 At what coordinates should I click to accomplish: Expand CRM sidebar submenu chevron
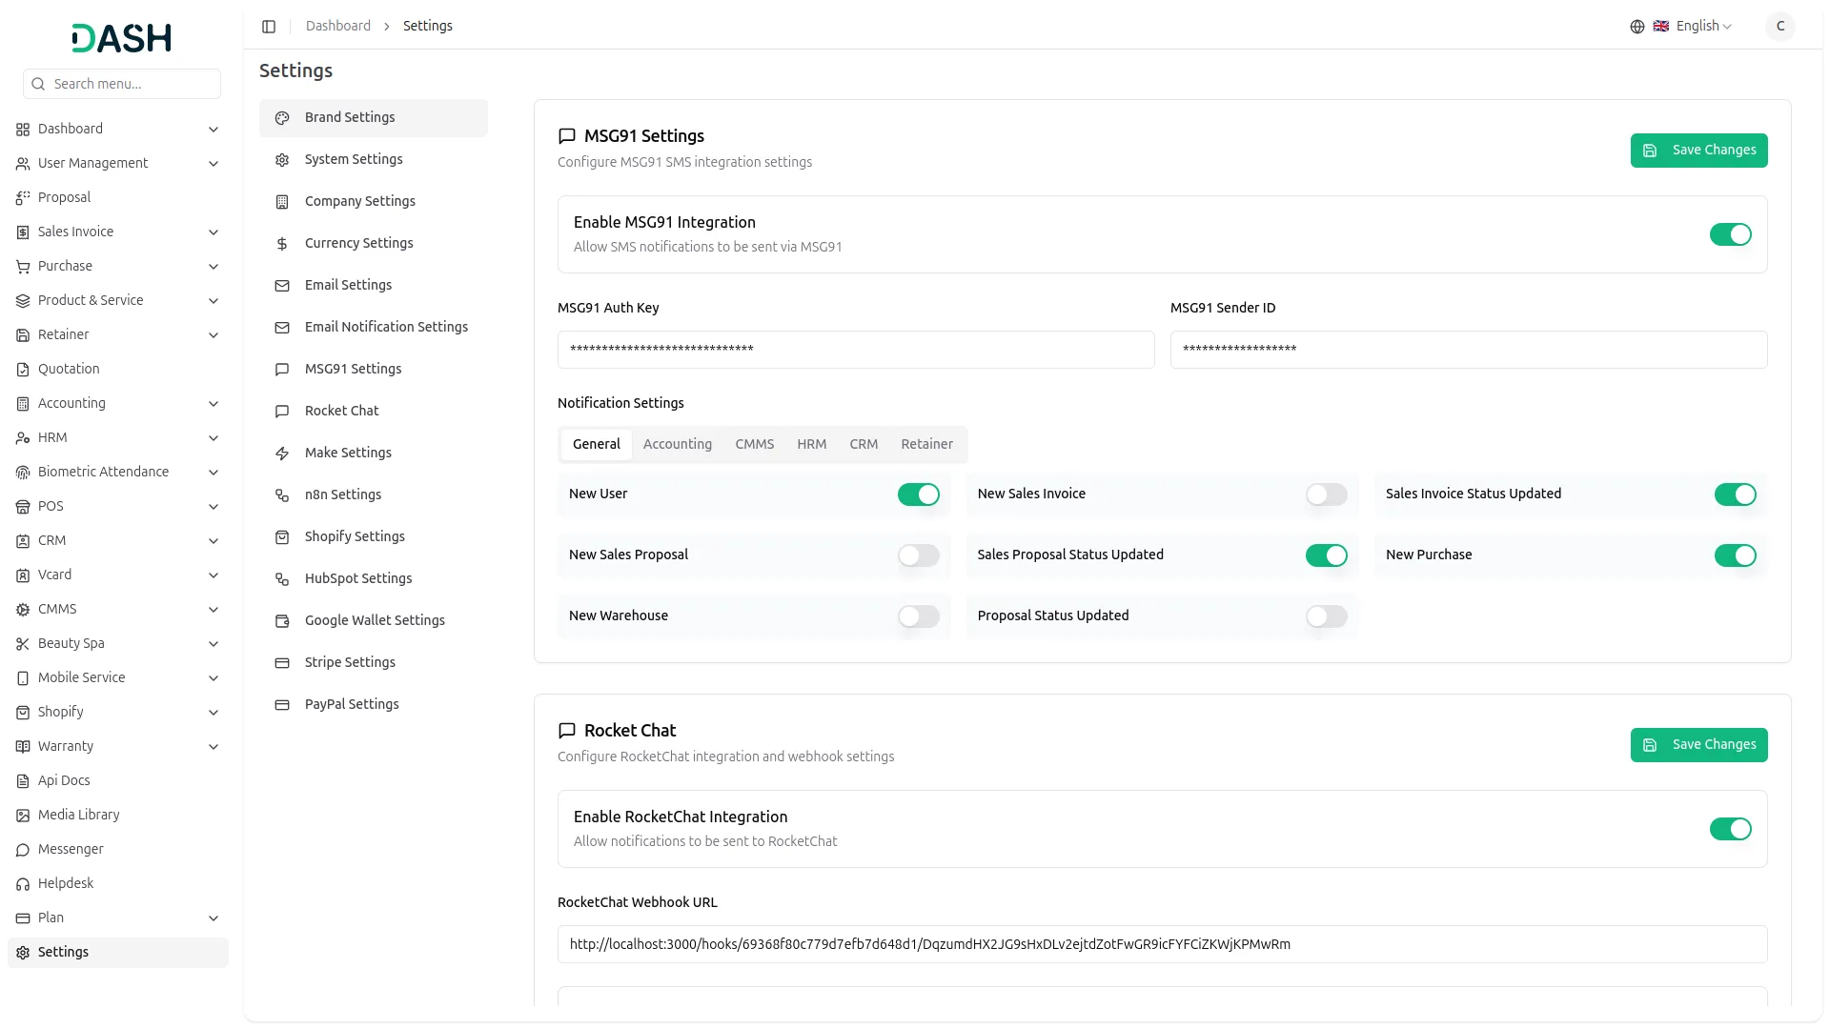coord(213,541)
